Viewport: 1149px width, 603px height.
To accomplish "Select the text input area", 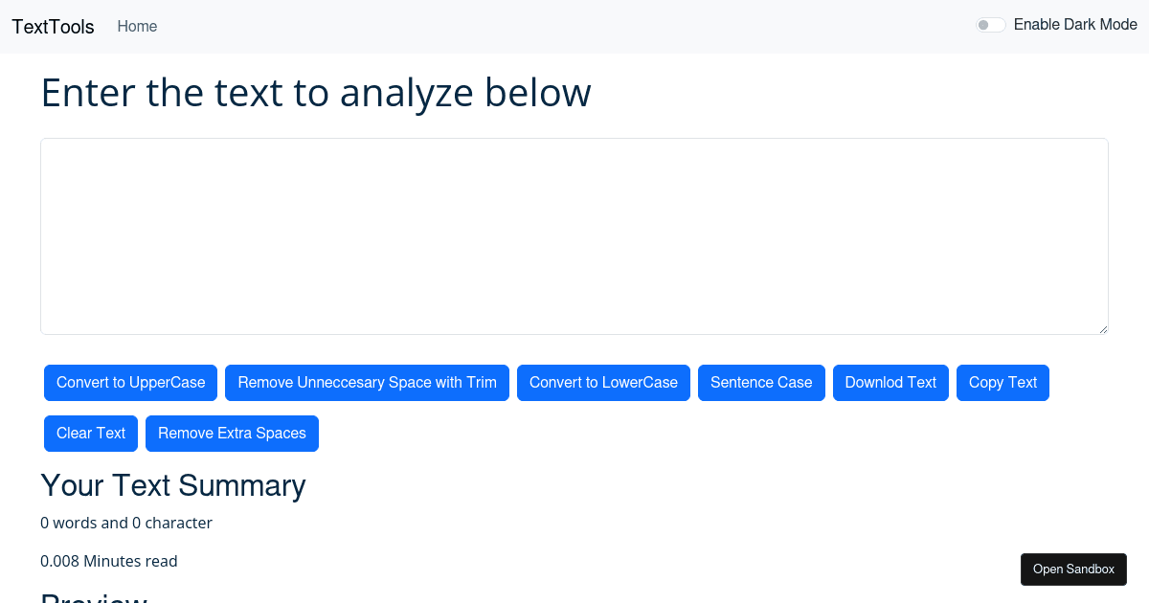I will point(574,236).
